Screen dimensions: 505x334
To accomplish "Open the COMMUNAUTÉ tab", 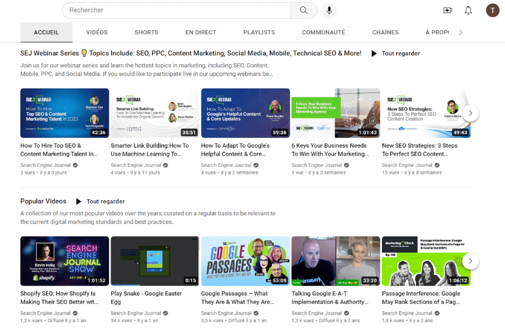I will click(323, 33).
